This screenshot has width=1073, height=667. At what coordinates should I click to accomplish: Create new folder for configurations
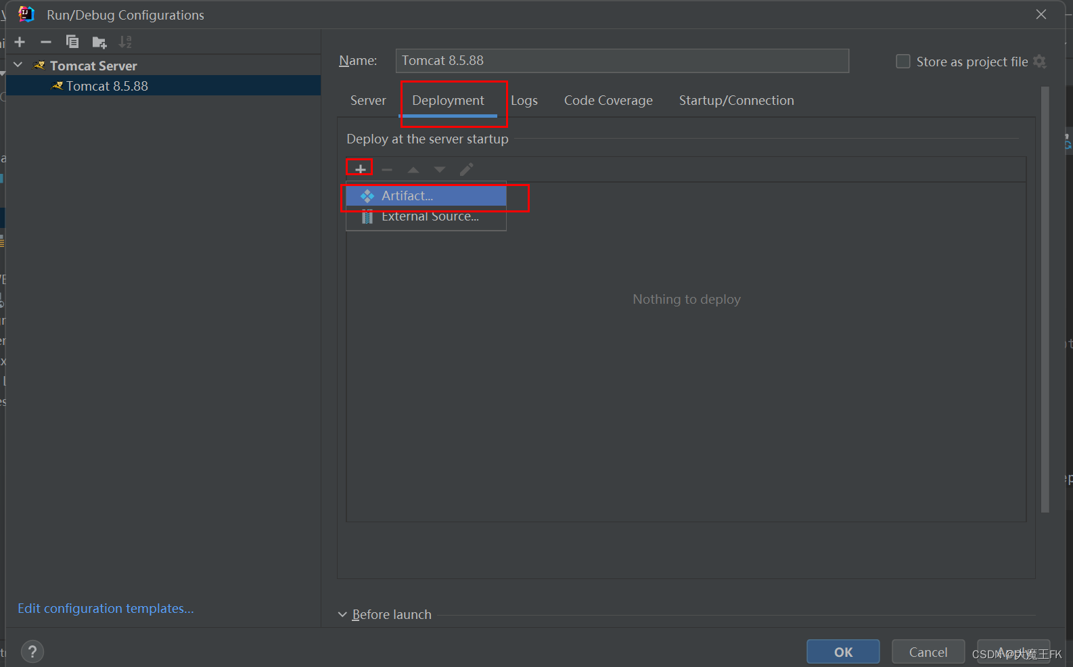(x=99, y=43)
